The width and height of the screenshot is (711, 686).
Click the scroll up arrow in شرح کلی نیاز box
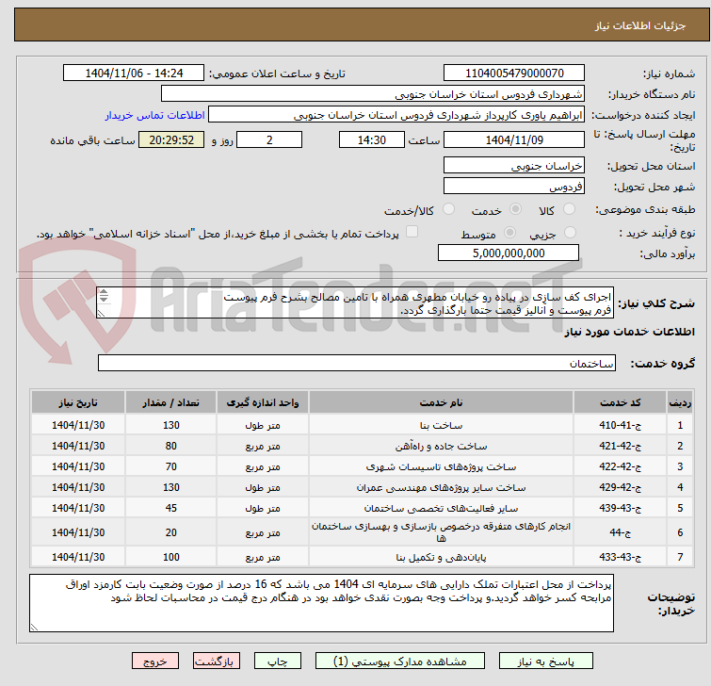(104, 292)
